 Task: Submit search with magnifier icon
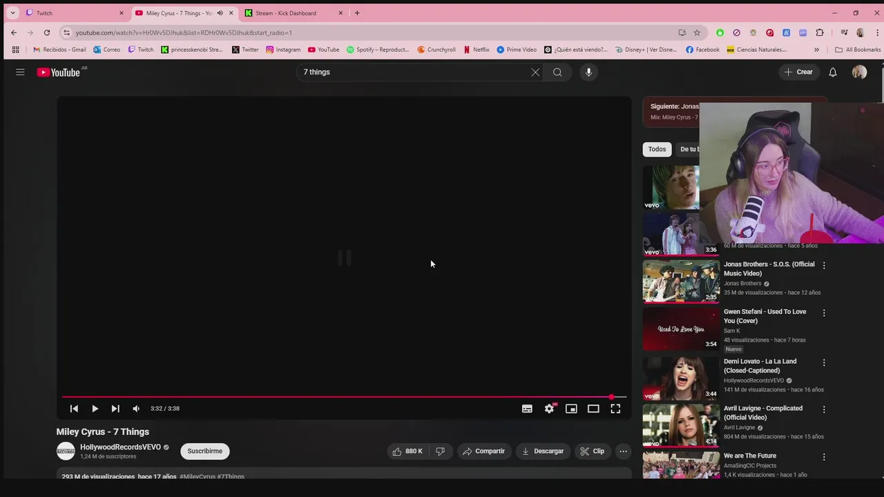click(557, 72)
